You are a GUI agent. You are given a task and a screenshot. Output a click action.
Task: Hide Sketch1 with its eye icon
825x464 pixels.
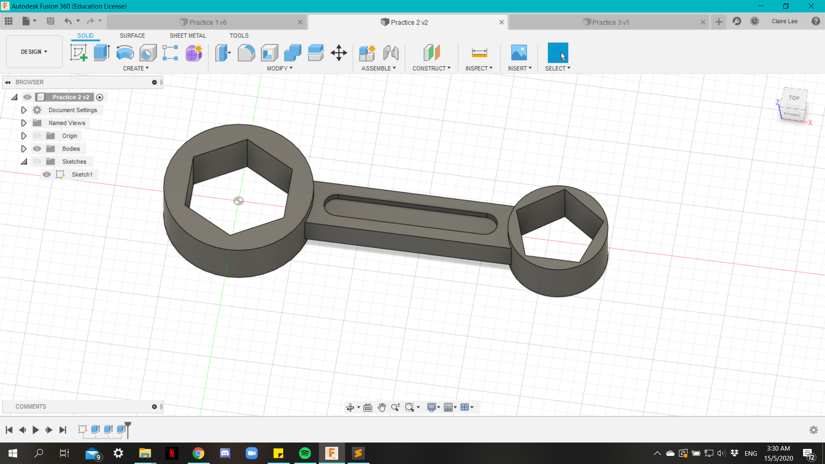tap(47, 174)
